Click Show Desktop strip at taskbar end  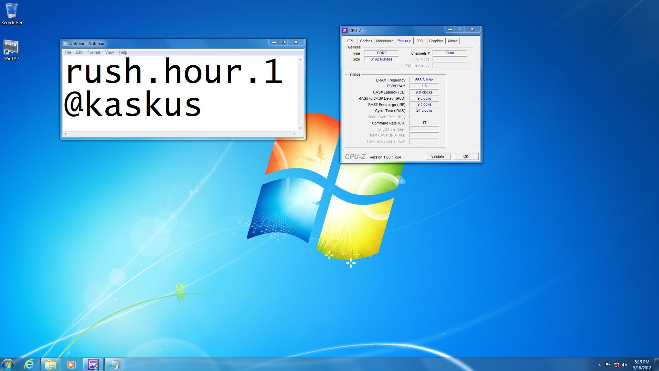(x=657, y=364)
